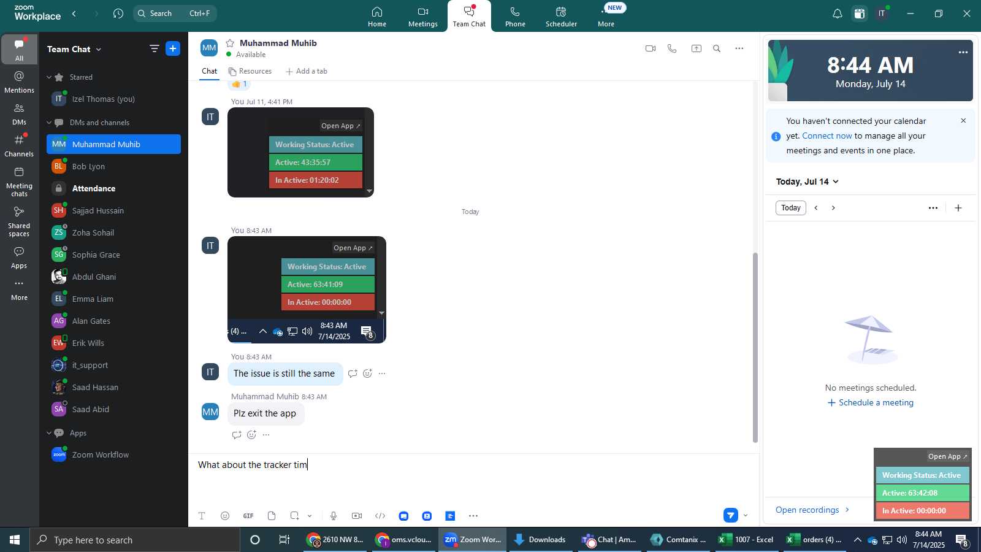Open the 8:43 AM tracker screenshot thumbnail

[x=307, y=289]
